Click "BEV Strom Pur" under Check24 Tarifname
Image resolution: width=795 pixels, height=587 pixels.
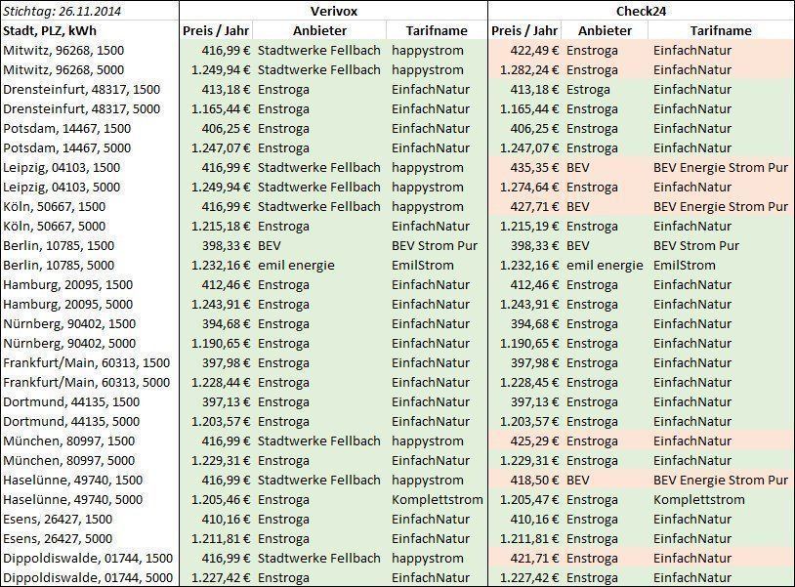[696, 246]
